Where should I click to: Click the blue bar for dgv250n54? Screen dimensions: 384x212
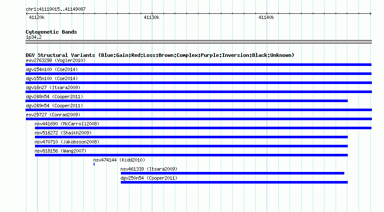point(234,182)
